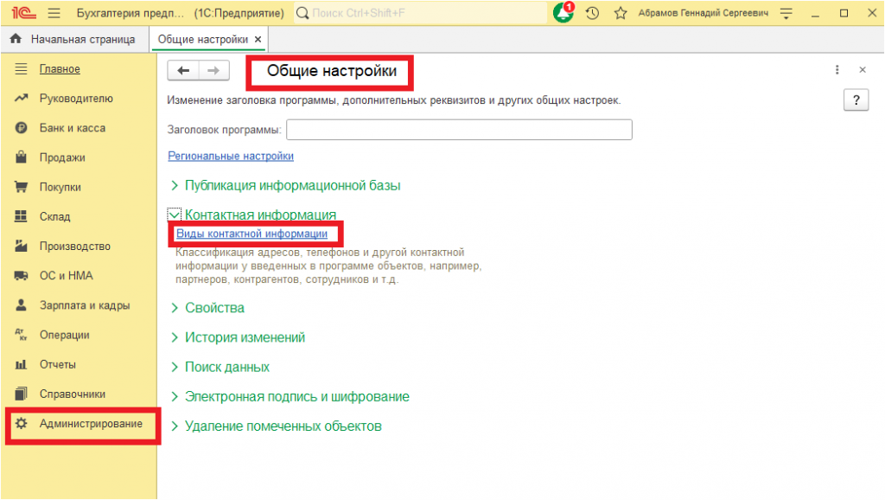The width and height of the screenshot is (885, 500).
Task: Open the Покупки section
Action: (60, 187)
